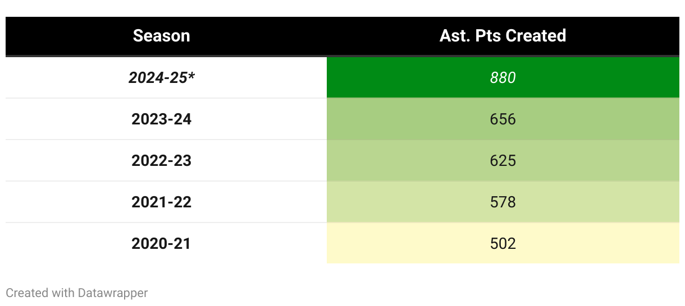This screenshot has height=306, width=685.
Task: Click the 656 value cell
Action: coord(503,119)
